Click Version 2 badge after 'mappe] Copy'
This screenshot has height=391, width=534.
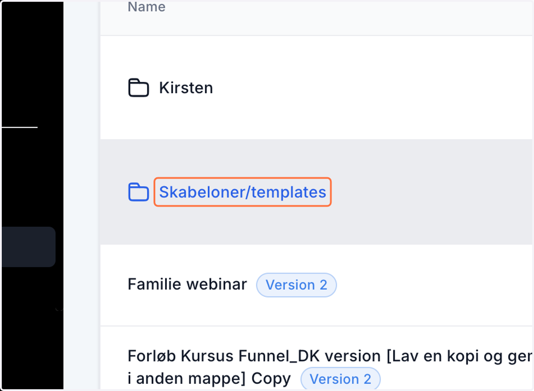340,379
